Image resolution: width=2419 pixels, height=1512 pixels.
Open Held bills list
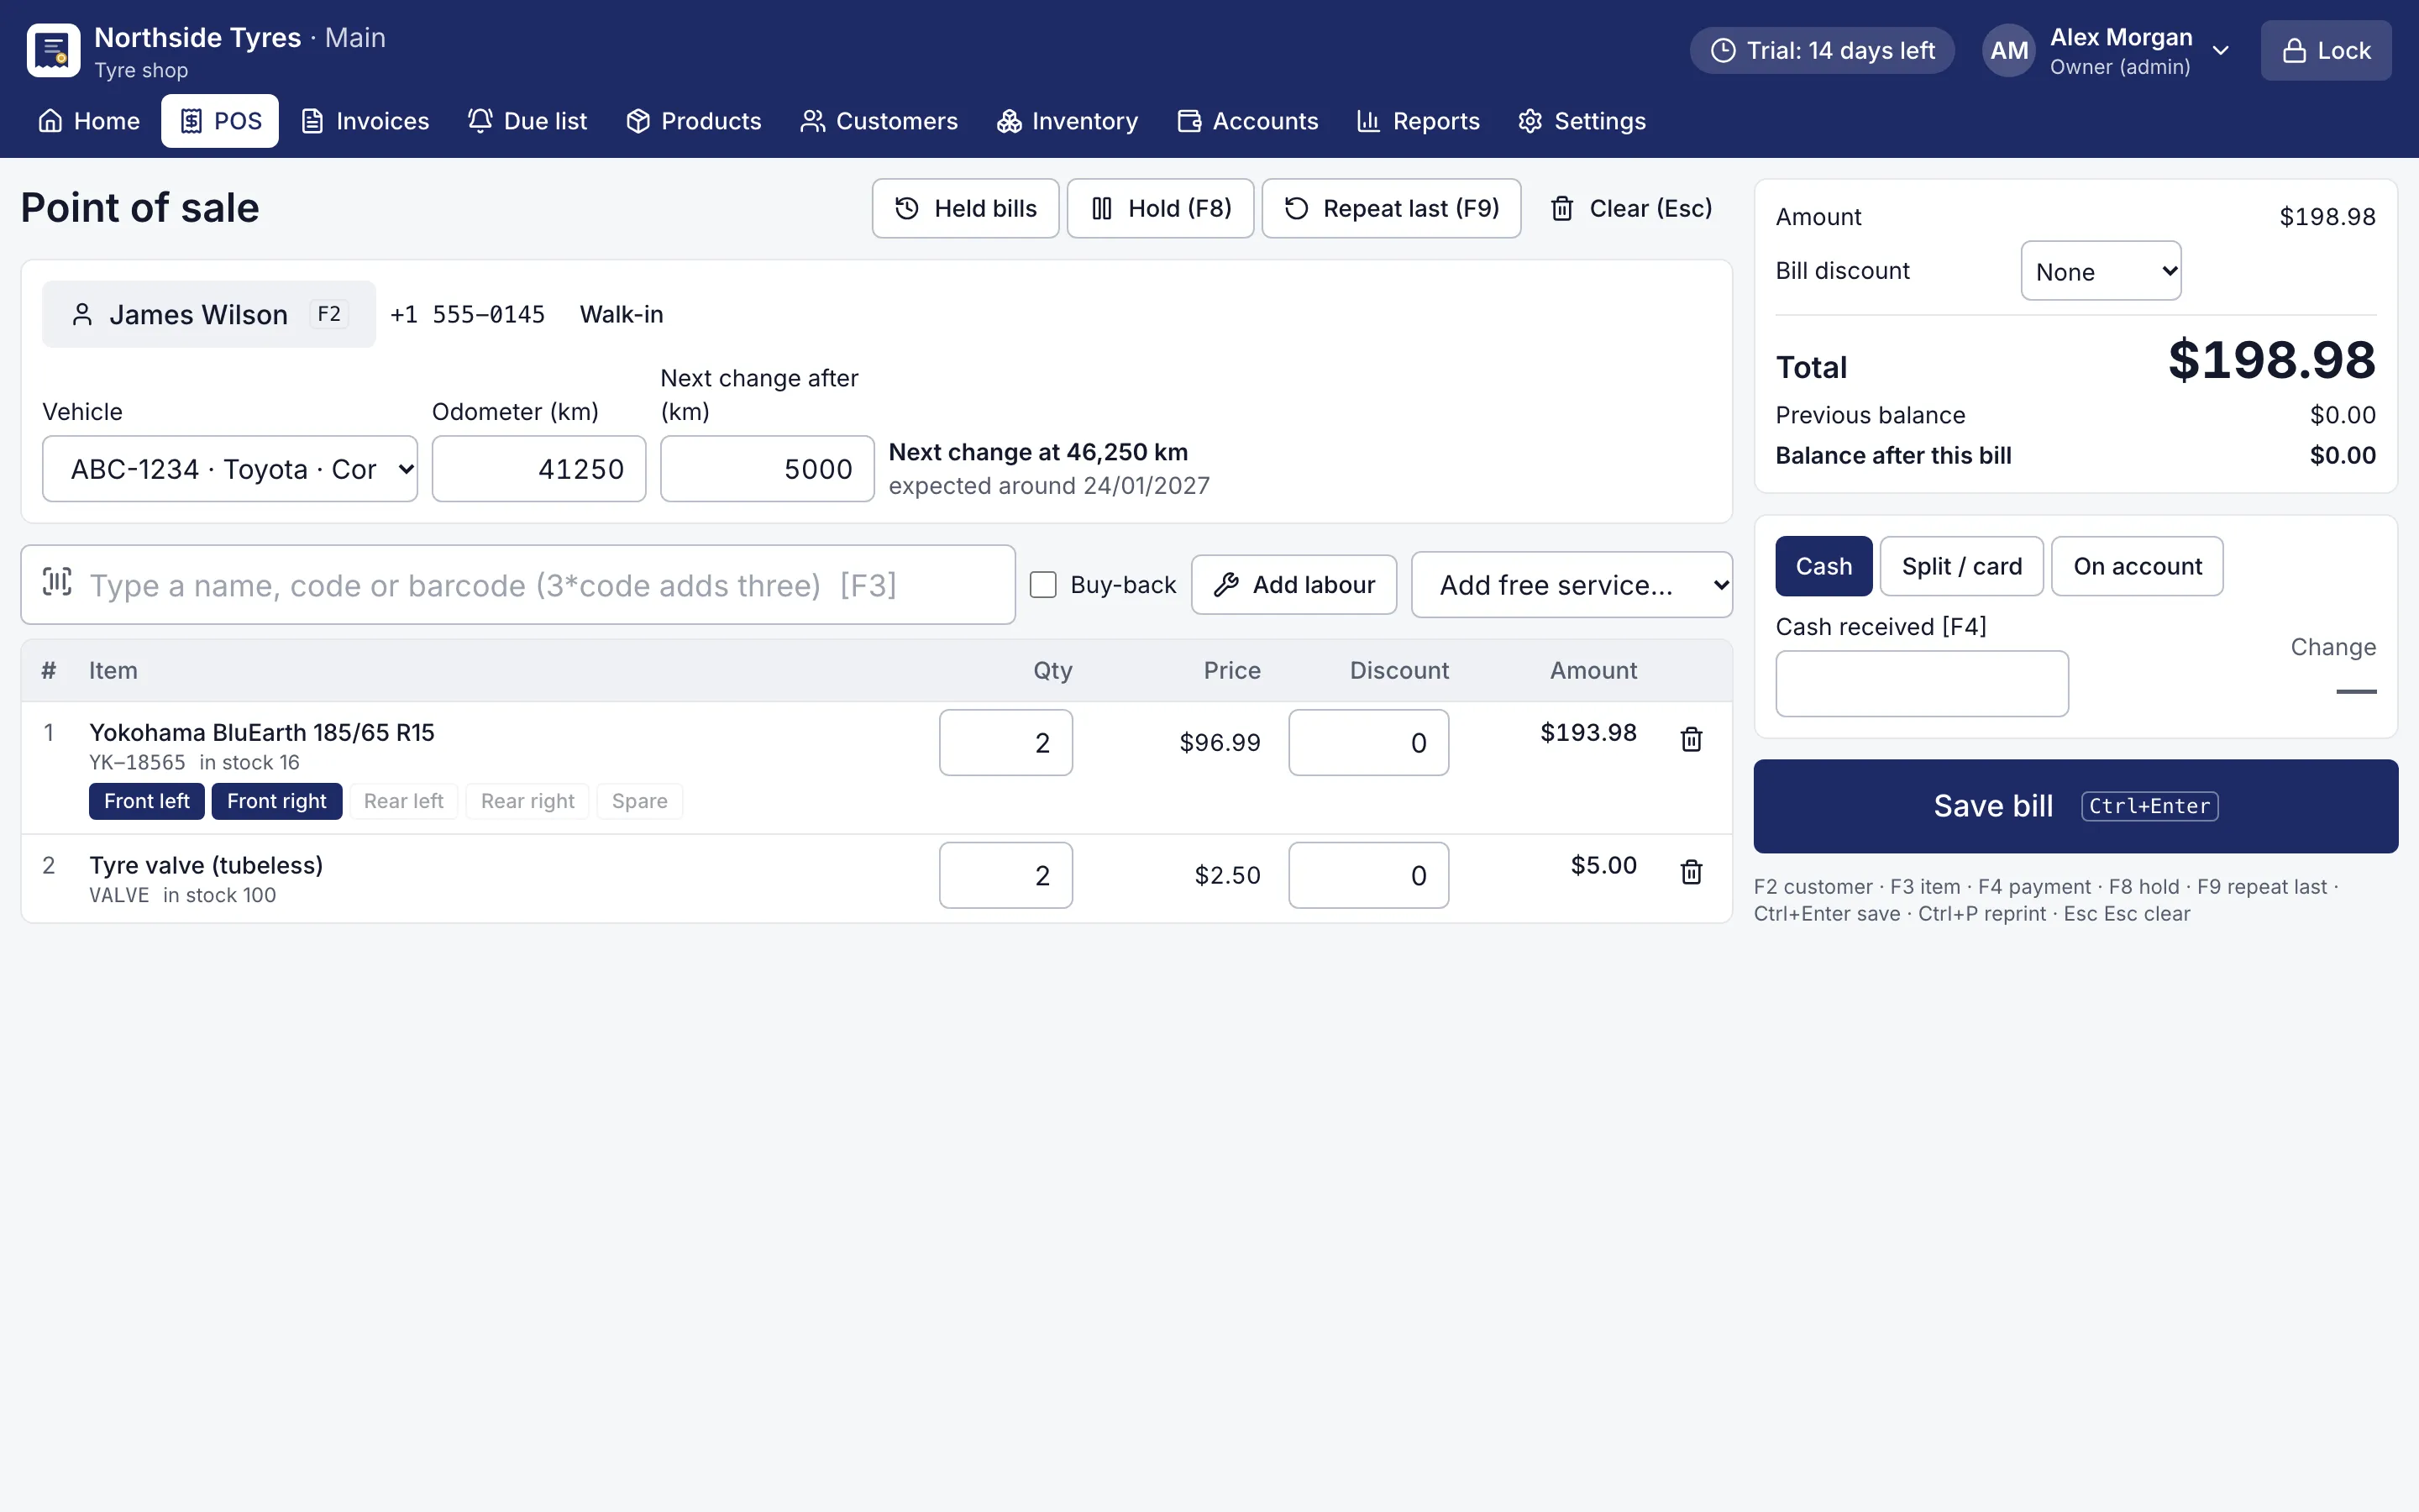[x=964, y=208]
